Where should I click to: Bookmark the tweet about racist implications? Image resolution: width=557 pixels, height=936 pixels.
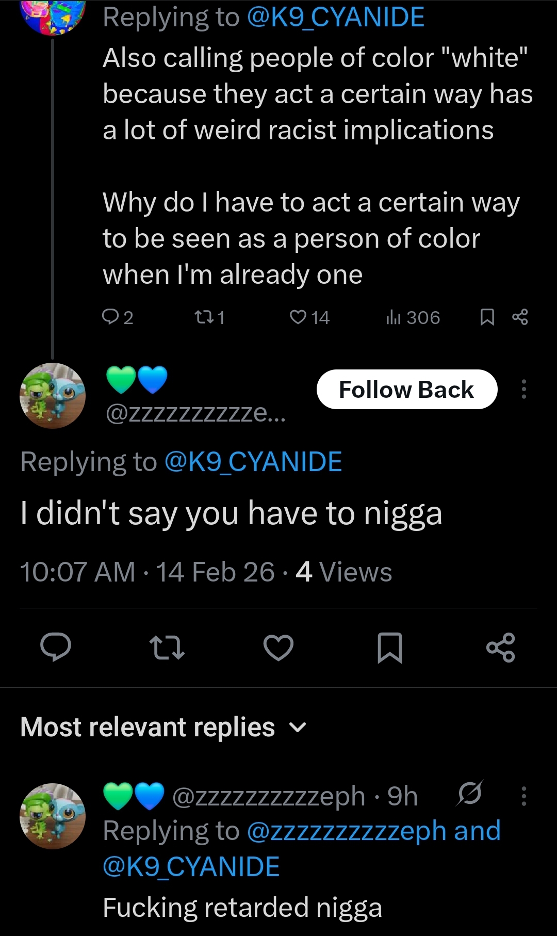point(487,317)
